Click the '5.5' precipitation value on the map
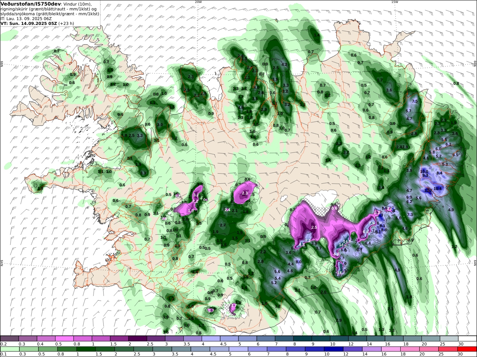Image resolution: width=477 pixels, height=357 pixels. (x=455, y=155)
